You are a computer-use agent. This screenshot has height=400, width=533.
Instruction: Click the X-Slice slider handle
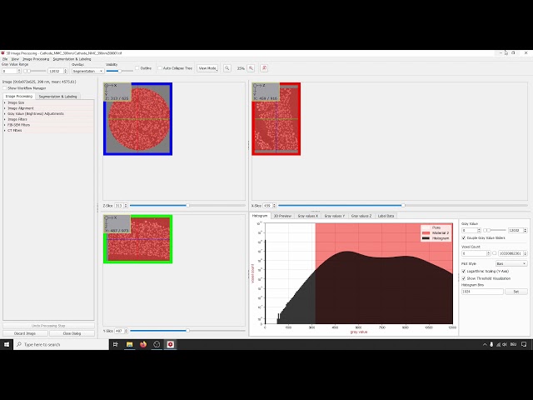coord(403,206)
